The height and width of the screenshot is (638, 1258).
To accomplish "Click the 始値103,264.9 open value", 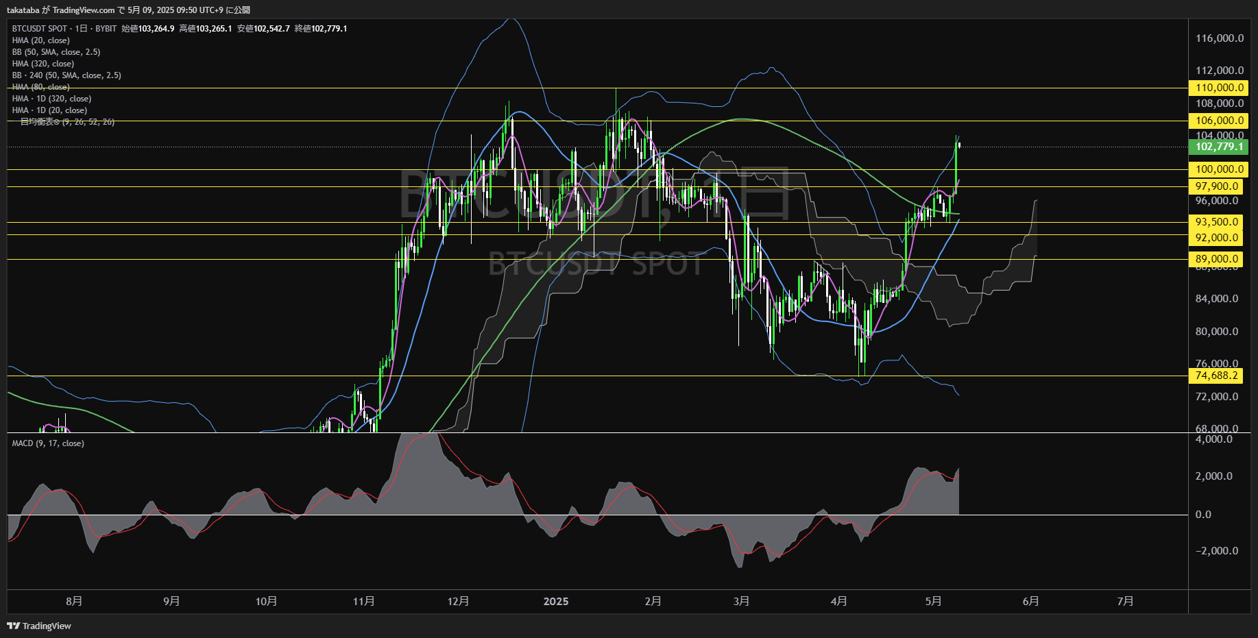I will (x=148, y=29).
